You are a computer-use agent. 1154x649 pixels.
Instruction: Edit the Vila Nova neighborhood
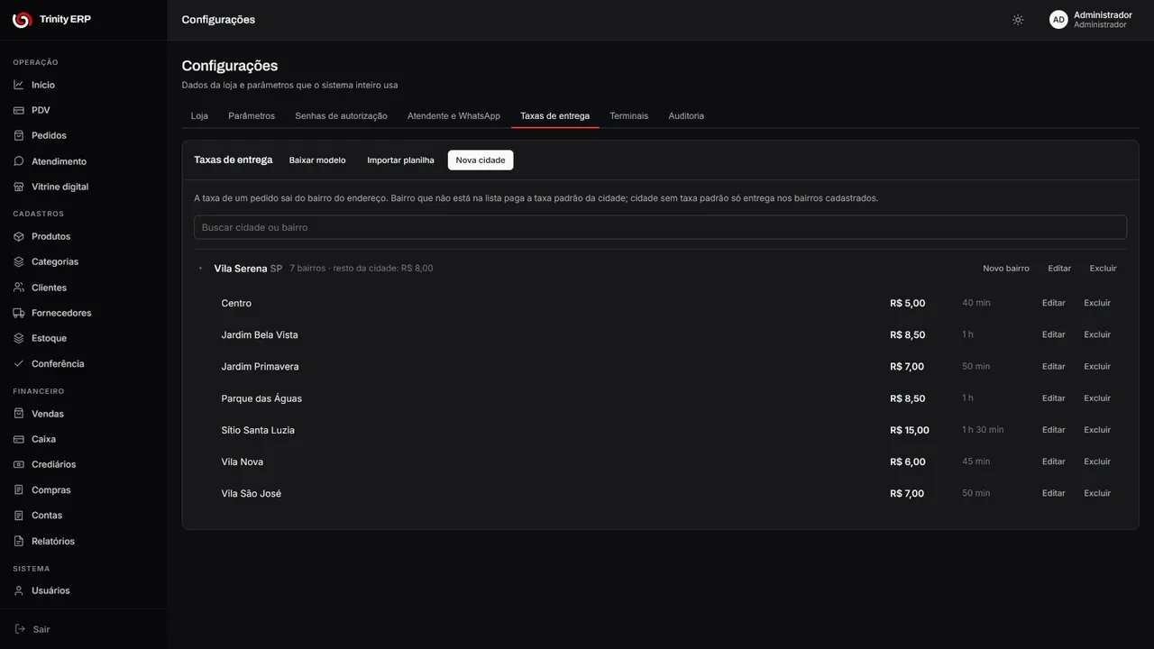click(x=1054, y=462)
